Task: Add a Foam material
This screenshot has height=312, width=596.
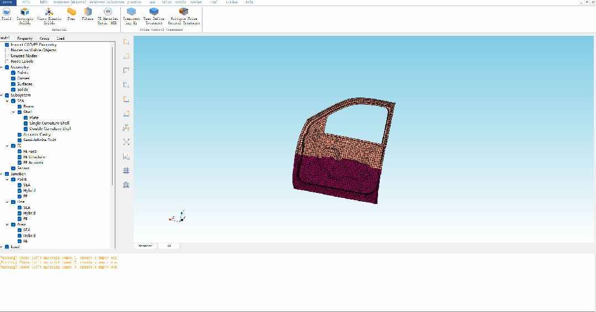Action: tap(71, 14)
